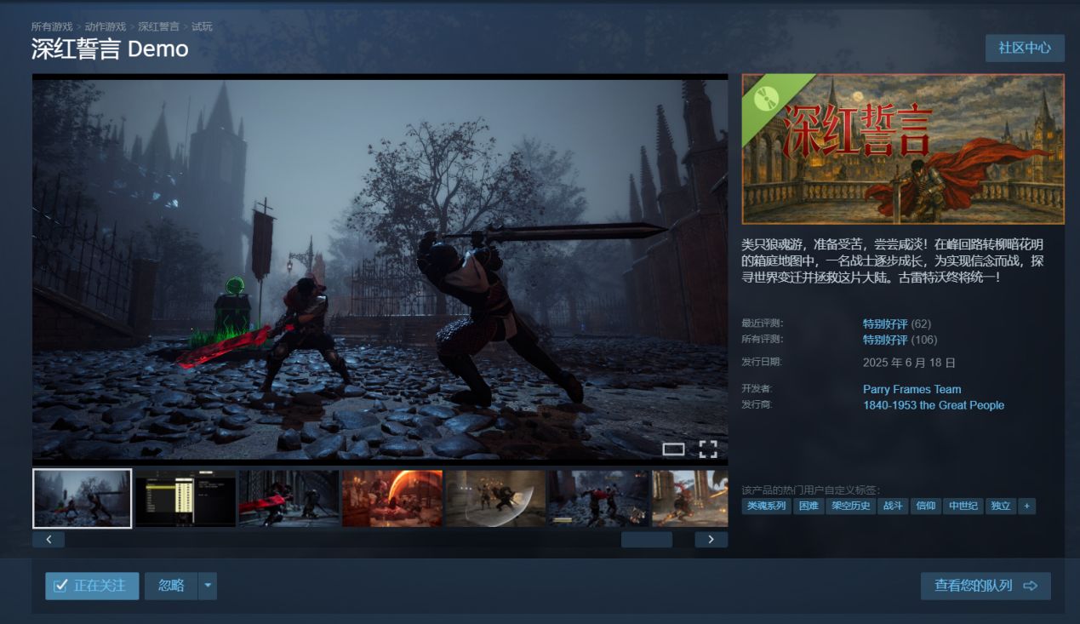Viewport: 1080px width, 624px height.
Task: Click the release date 2025 年 6 月 18 日
Action: pyautogui.click(x=909, y=363)
